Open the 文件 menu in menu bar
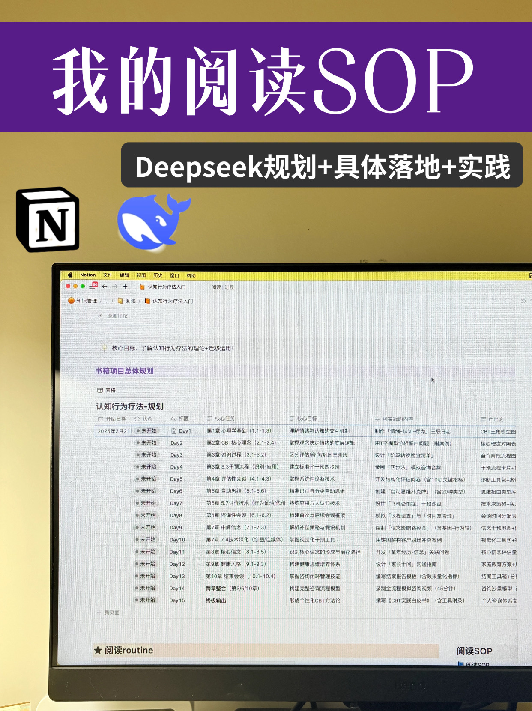532x711 pixels. (108, 275)
